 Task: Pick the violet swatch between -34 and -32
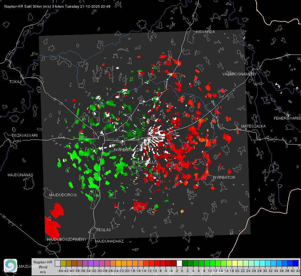(91, 263)
